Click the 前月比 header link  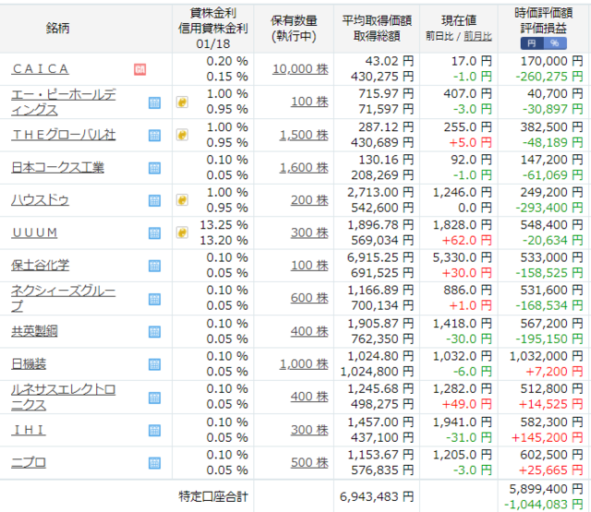477,36
